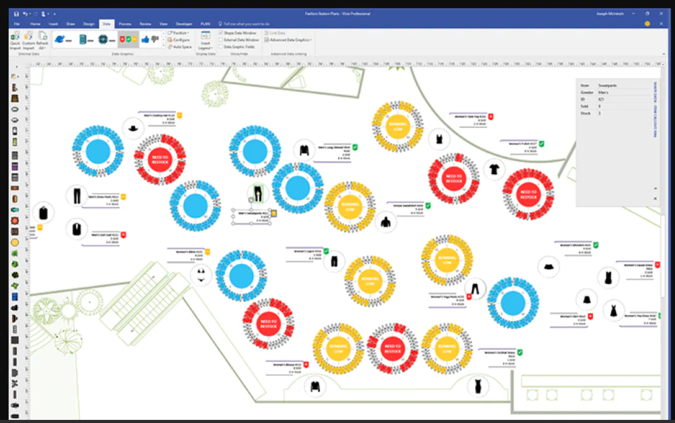Screen dimensions: 675x423
Task: Click the hoodie sweatshirt item icon
Action: pyautogui.click(x=385, y=222)
